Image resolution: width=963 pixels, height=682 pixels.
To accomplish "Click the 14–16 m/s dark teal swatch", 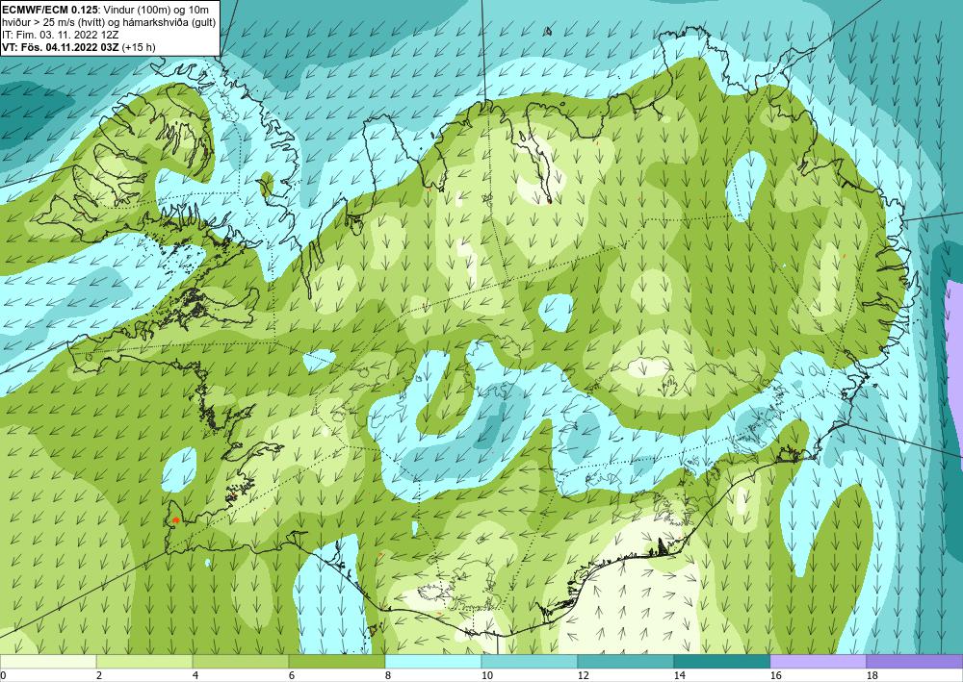I will pos(722,662).
